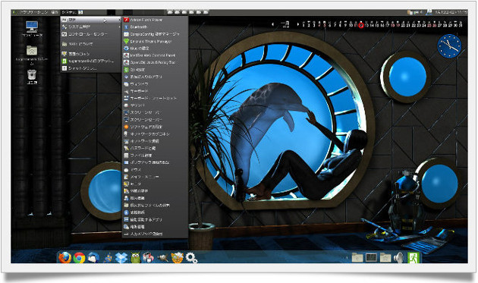478x283 pixels.
Task: Open OpenJDK Java 6 Policy Tool
Action: [155, 62]
